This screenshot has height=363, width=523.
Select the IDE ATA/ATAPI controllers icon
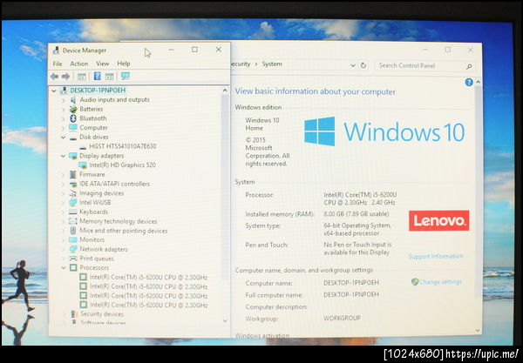(73, 184)
